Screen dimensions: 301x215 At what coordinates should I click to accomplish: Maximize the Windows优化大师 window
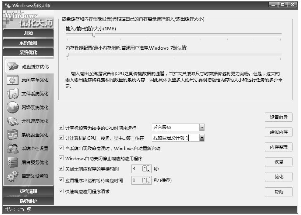[x=282, y=5]
